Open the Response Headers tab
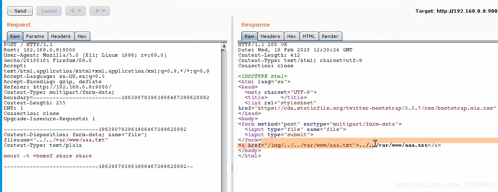The width and height of the screenshot is (498, 192). (270, 36)
